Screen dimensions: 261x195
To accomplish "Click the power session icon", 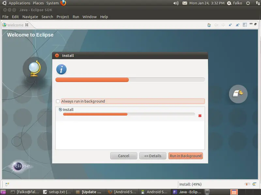I will coord(248,3).
